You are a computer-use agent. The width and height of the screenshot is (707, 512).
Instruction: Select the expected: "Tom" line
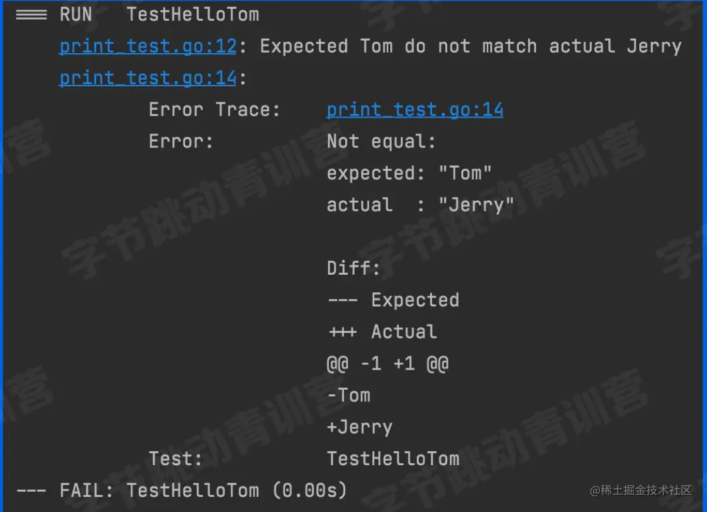[x=409, y=173]
